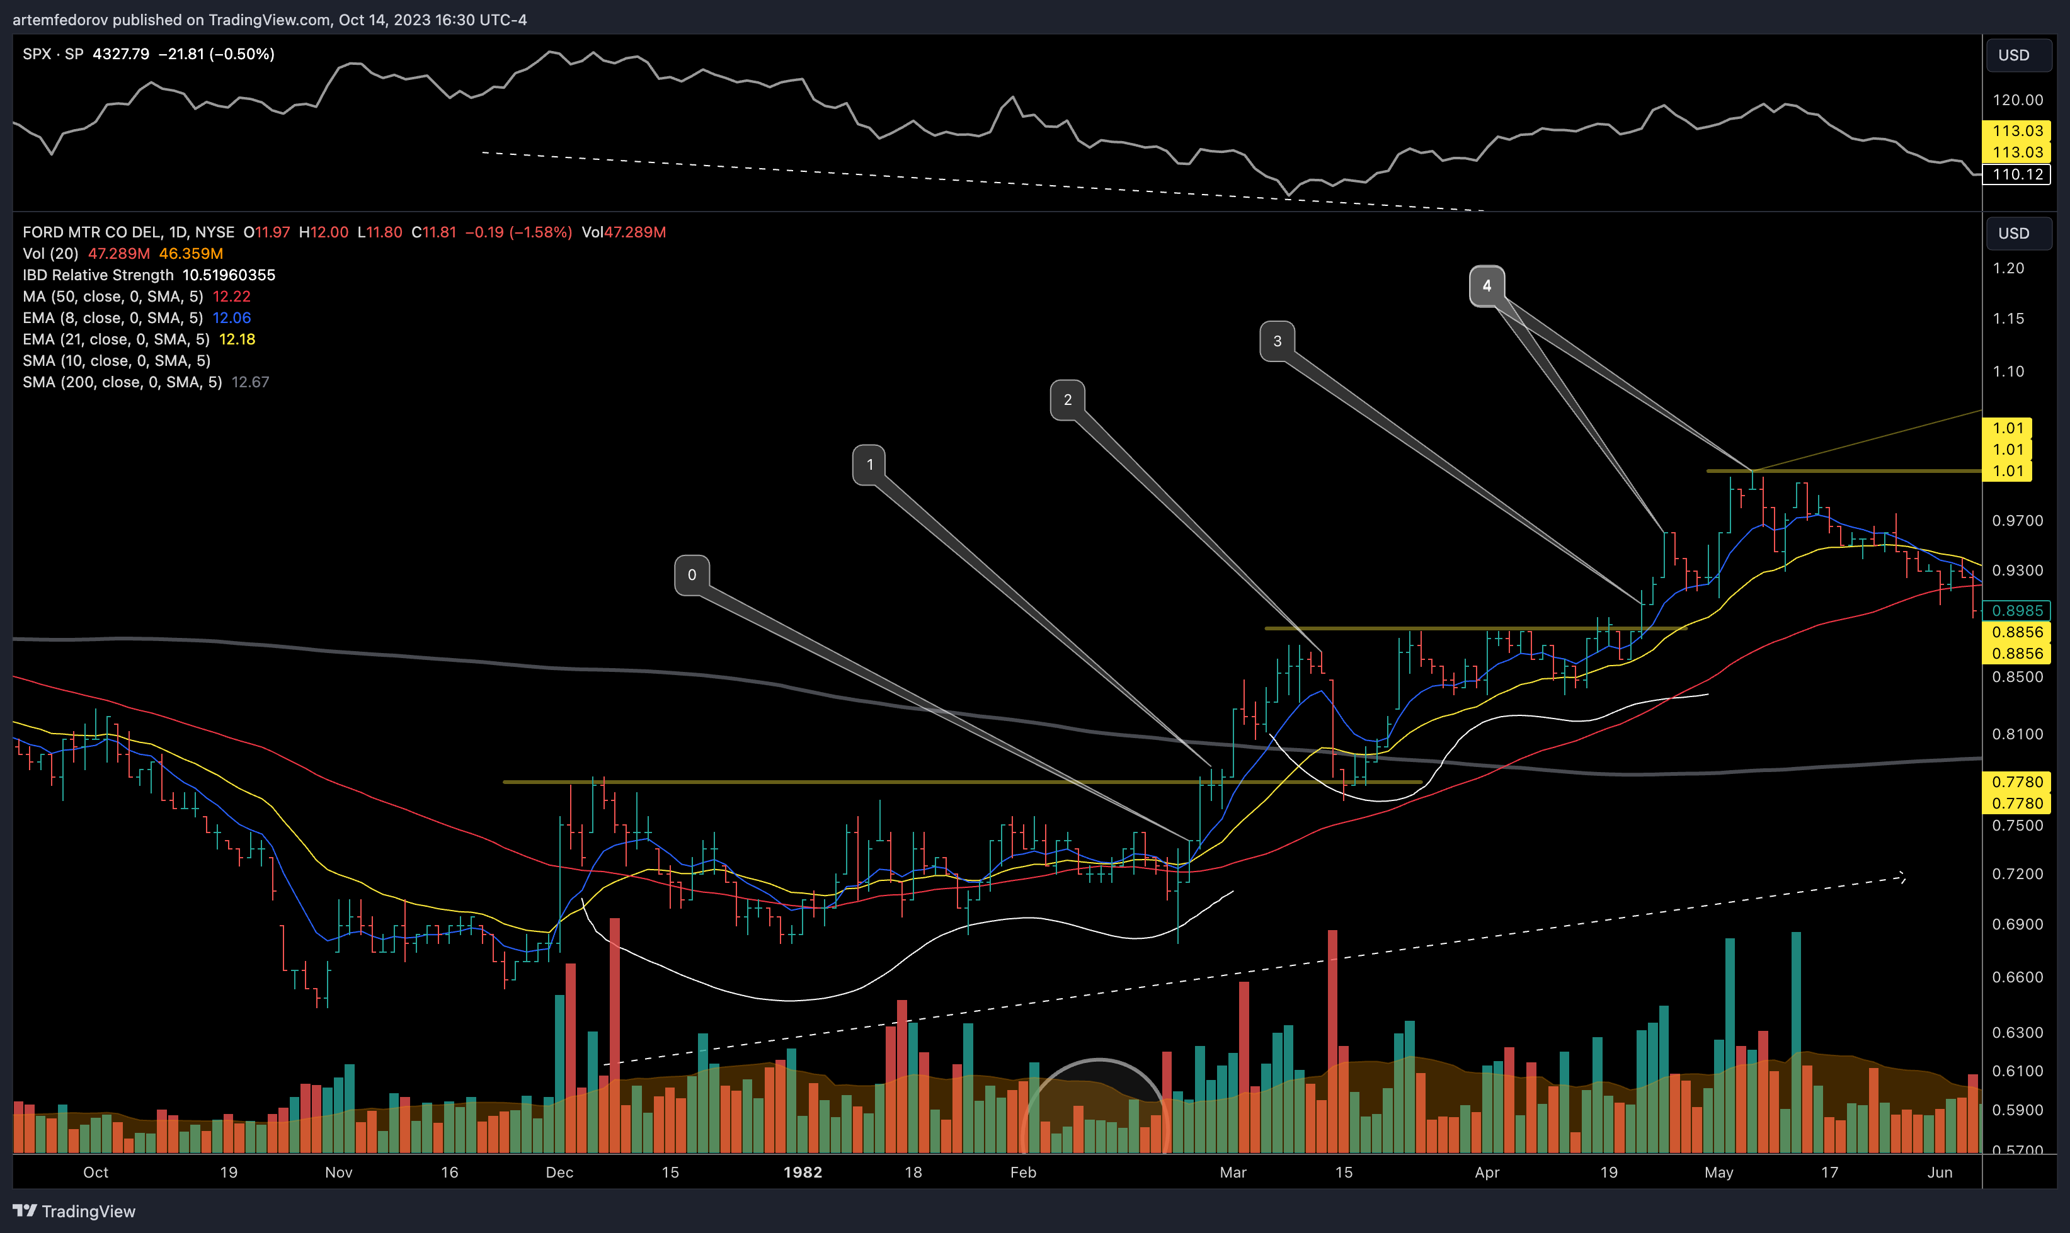2070x1233 pixels.
Task: Click the green 0.8985 price tag
Action: pyautogui.click(x=2017, y=611)
